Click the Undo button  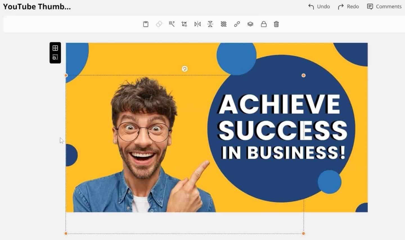[x=319, y=6]
